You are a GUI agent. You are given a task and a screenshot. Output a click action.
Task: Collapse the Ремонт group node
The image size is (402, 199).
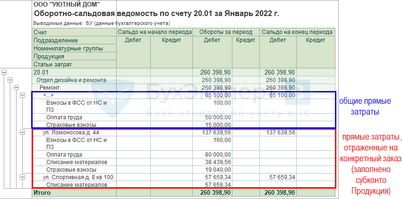point(16,88)
